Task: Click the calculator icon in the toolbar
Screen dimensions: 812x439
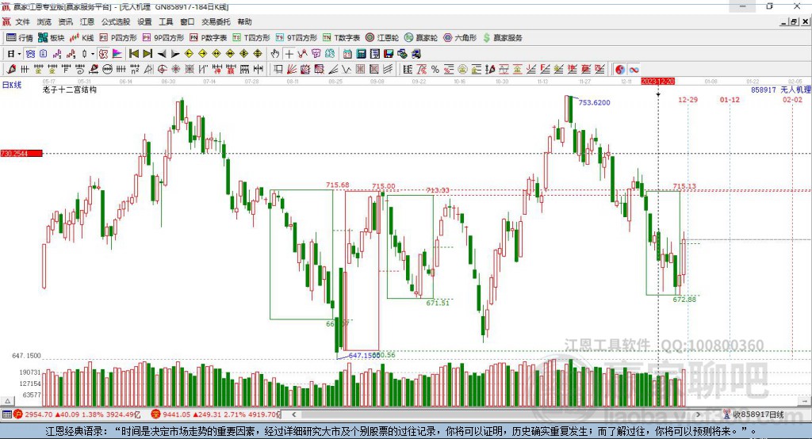Action: [x=361, y=54]
